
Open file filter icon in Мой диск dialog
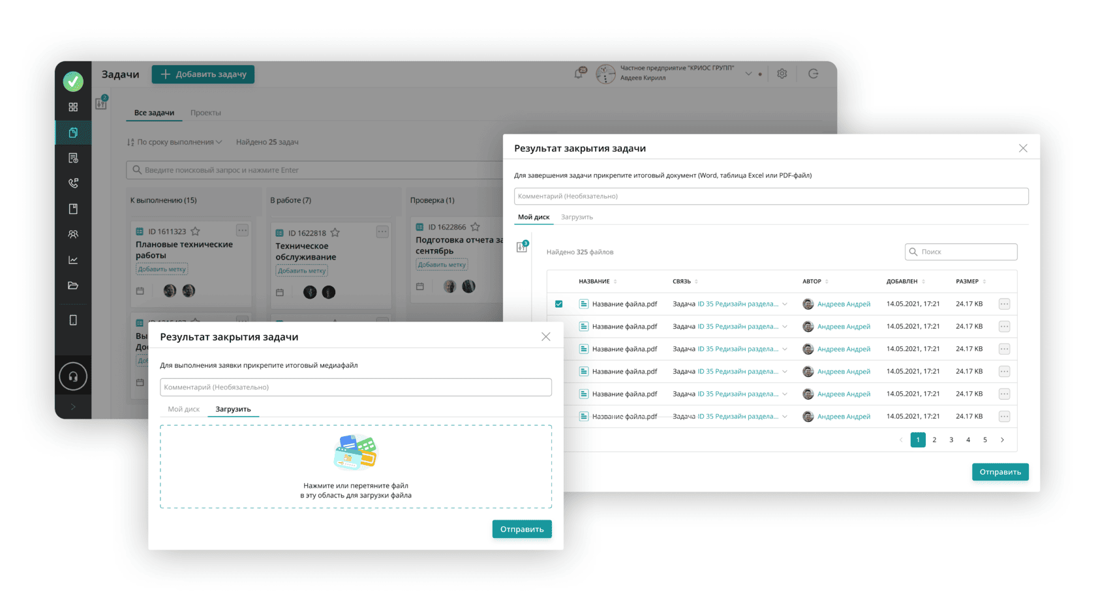pos(522,246)
